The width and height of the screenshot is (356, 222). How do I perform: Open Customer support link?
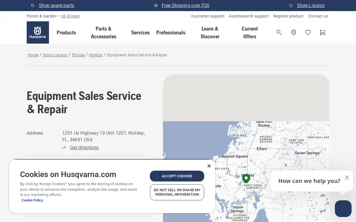coord(208,16)
